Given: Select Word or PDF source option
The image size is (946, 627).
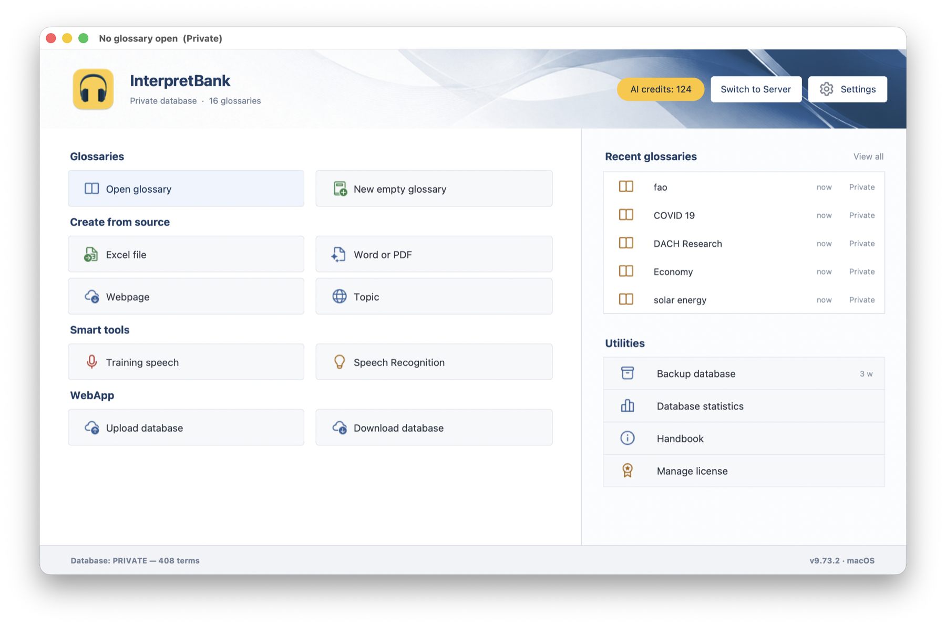Looking at the screenshot, I should click(x=434, y=254).
